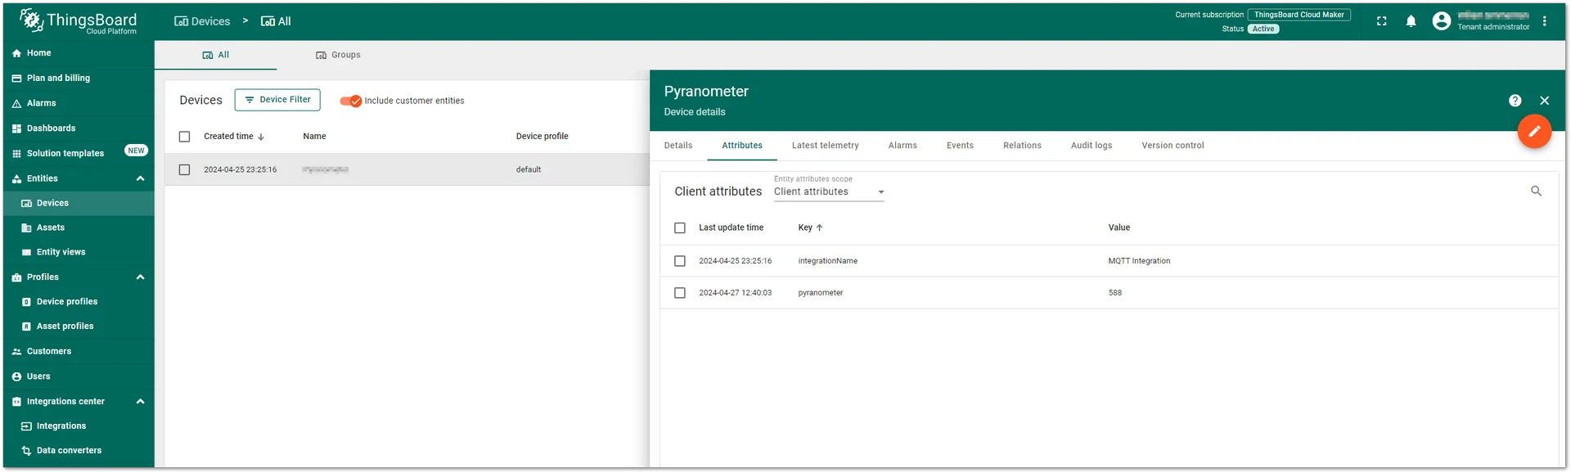Open the top-right kebab menu
1571x473 pixels.
pos(1544,21)
